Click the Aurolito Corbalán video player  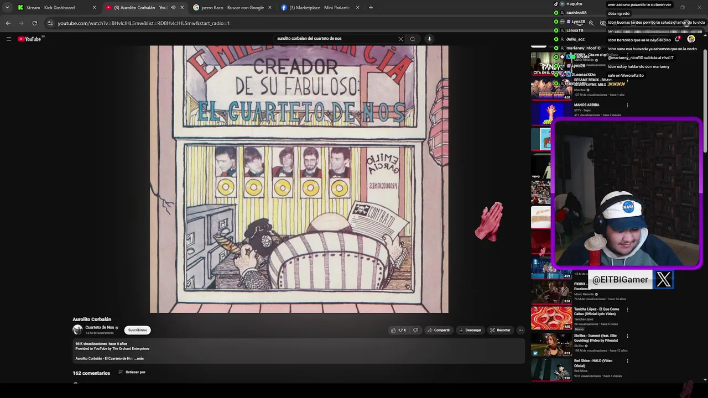click(299, 179)
